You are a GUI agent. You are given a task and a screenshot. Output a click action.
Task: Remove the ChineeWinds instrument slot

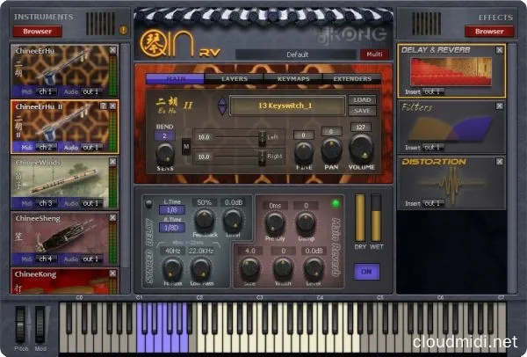(113, 162)
